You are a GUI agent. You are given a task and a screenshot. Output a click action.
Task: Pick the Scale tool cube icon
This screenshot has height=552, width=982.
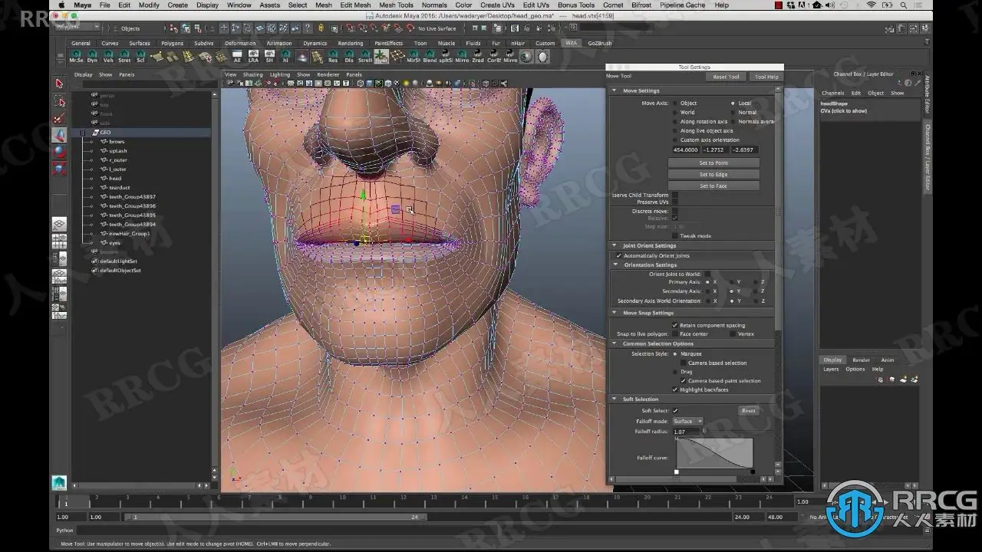click(59, 169)
